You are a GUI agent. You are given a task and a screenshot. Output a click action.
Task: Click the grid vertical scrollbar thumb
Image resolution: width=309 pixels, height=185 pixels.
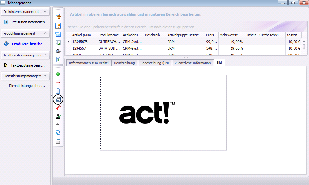coord(304,46)
